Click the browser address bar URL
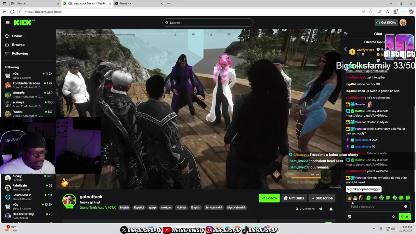The height and width of the screenshot is (234, 416). coord(43,12)
